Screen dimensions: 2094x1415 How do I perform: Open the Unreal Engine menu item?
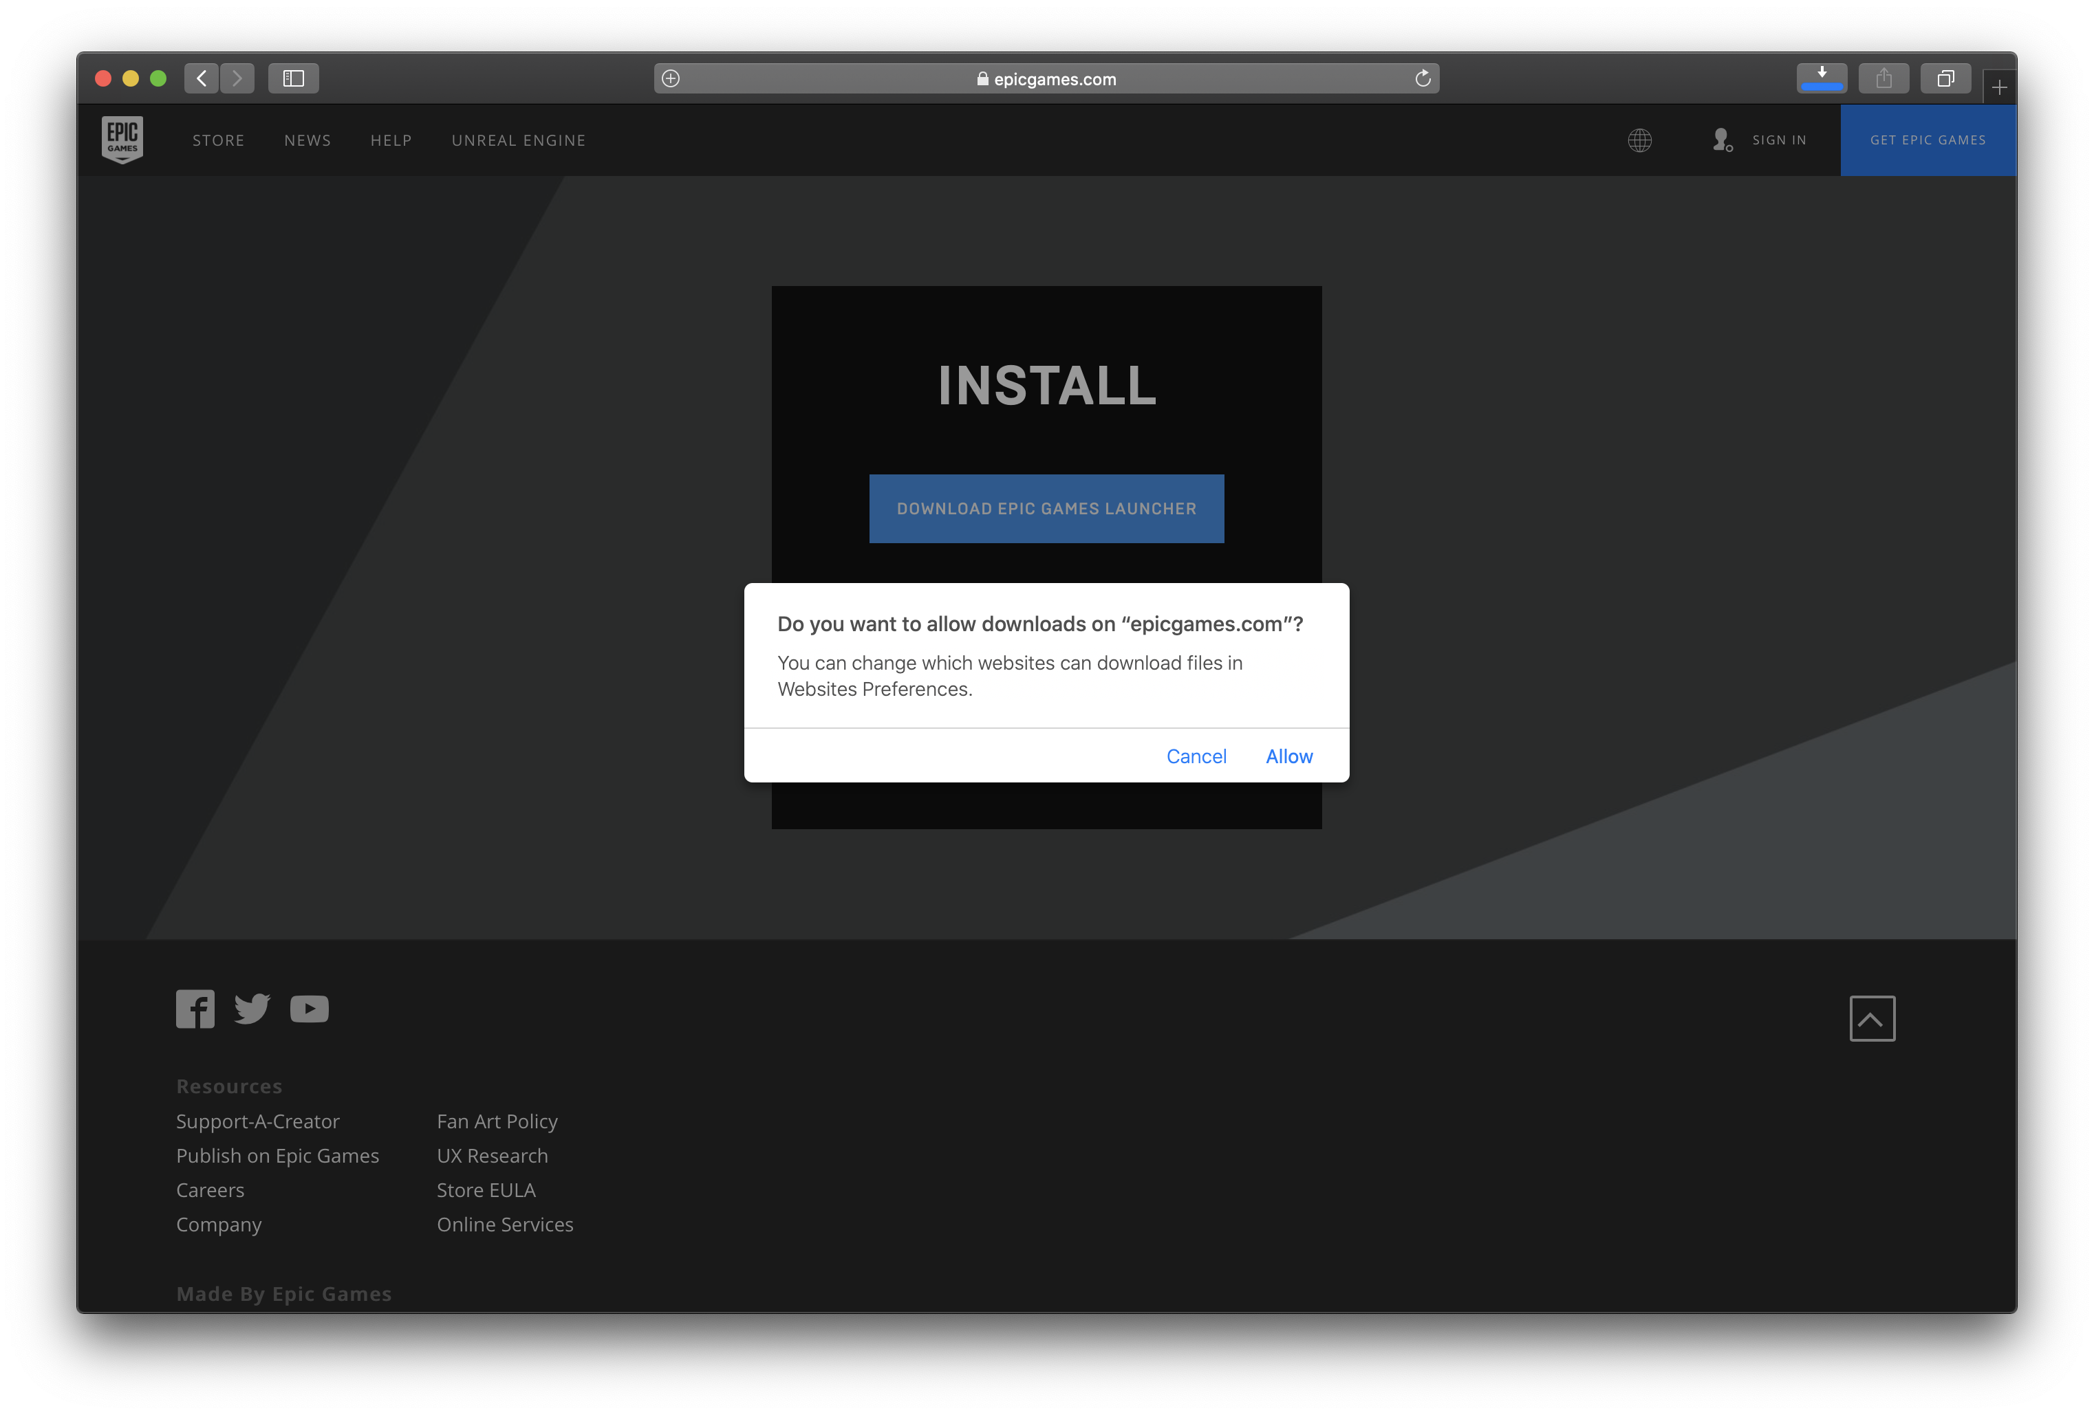[x=519, y=140]
